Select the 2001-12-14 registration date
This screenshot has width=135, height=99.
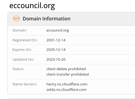pos(56,40)
